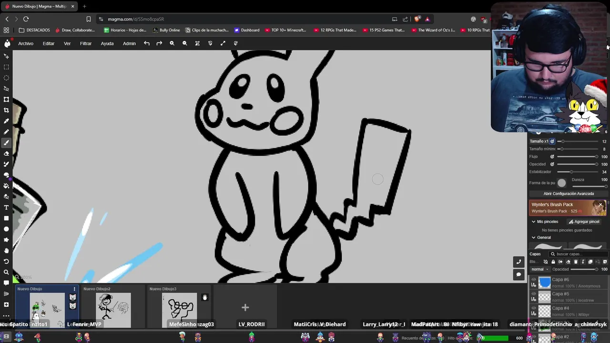Image resolution: width=610 pixels, height=343 pixels.
Task: Click the undo arrow
Action: (x=147, y=43)
